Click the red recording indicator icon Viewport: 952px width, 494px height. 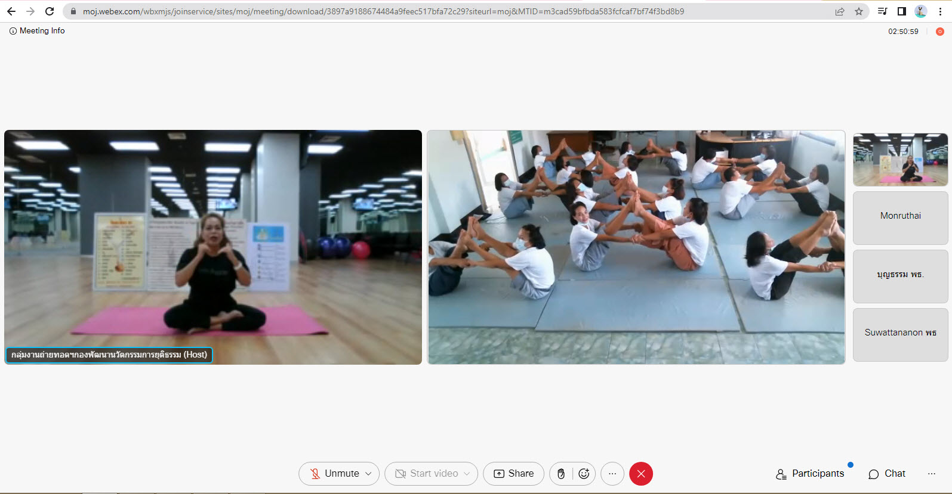(939, 32)
